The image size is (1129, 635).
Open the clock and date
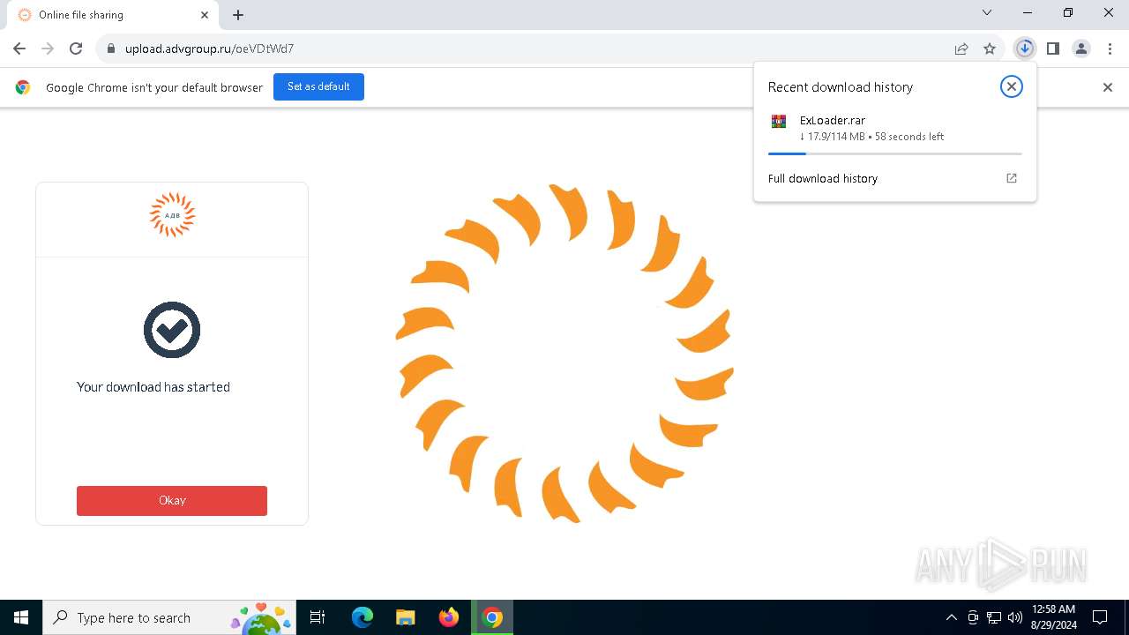[x=1054, y=617]
